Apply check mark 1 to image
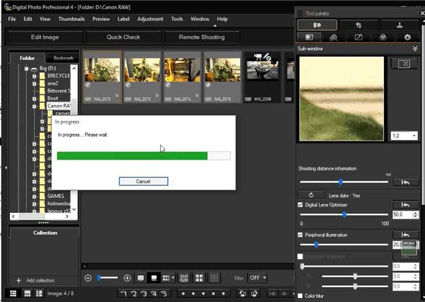 (x=124, y=294)
